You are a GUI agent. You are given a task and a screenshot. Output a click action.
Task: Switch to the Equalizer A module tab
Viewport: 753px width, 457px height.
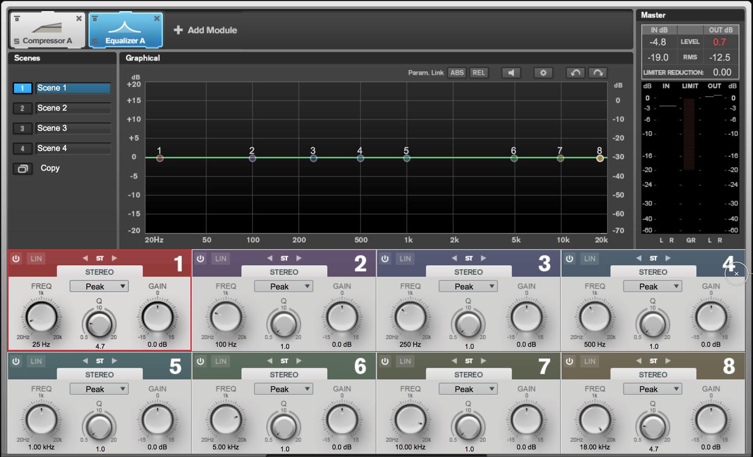pos(125,31)
